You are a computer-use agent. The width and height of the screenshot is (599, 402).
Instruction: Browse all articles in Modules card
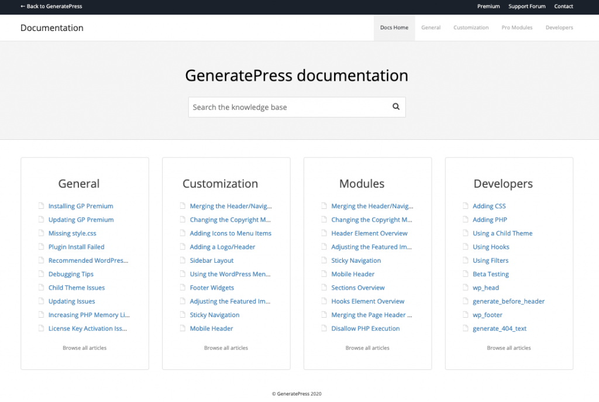[367, 348]
